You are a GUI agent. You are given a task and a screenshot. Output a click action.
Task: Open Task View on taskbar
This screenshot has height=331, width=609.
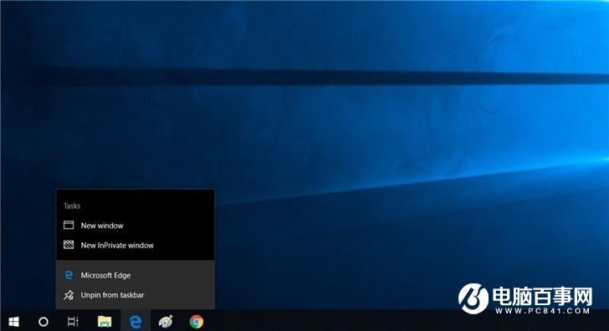click(73, 321)
